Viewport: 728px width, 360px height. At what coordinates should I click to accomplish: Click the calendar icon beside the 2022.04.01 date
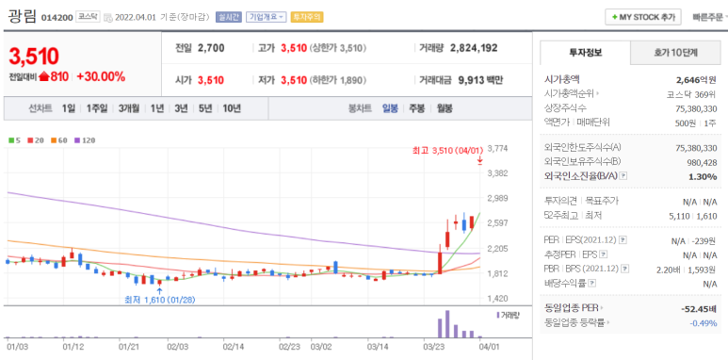point(108,18)
